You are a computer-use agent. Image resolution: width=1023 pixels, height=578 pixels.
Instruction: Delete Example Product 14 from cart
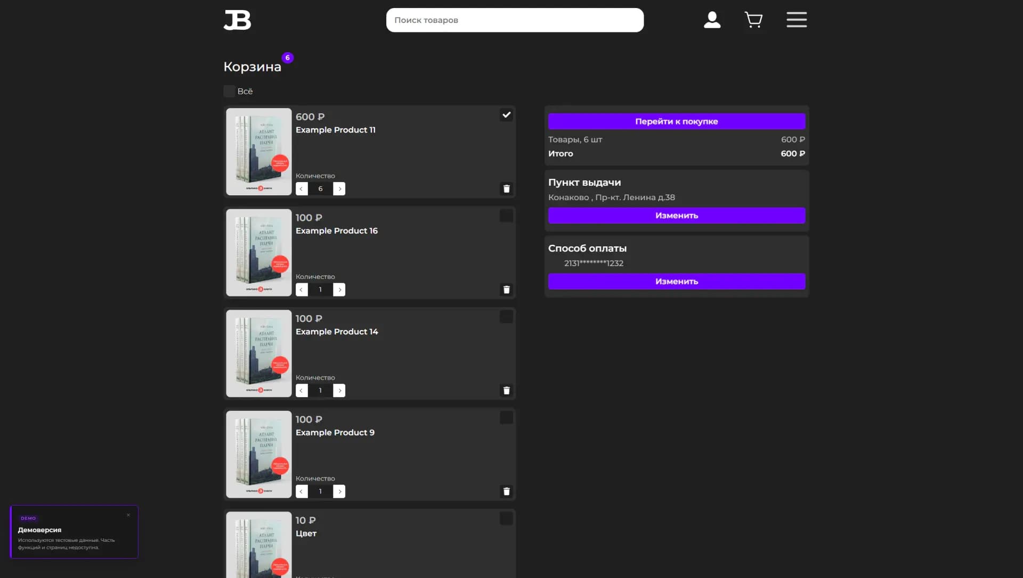tap(506, 391)
